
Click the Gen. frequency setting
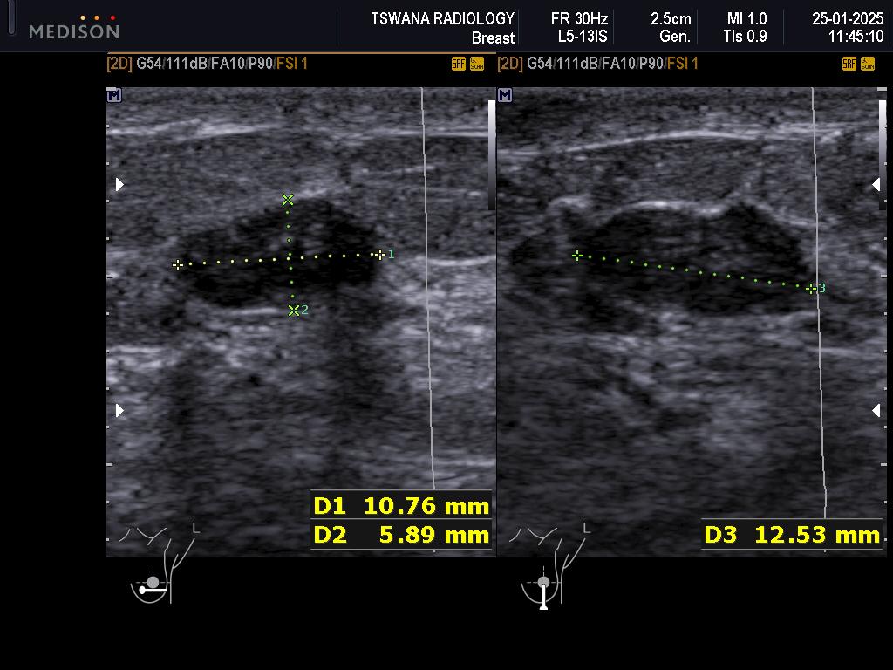[x=675, y=37]
